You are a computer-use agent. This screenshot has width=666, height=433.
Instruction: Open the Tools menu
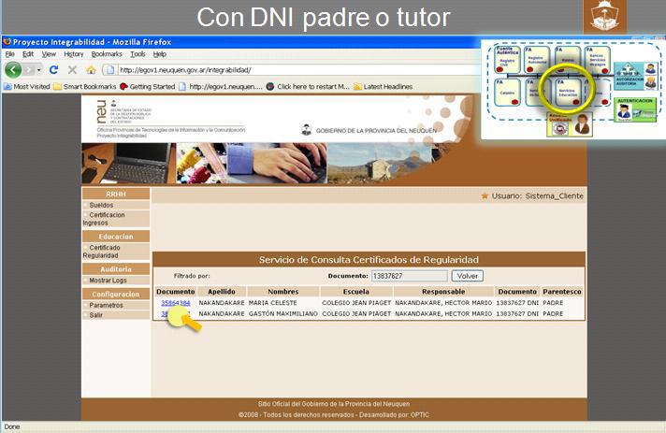tap(138, 54)
